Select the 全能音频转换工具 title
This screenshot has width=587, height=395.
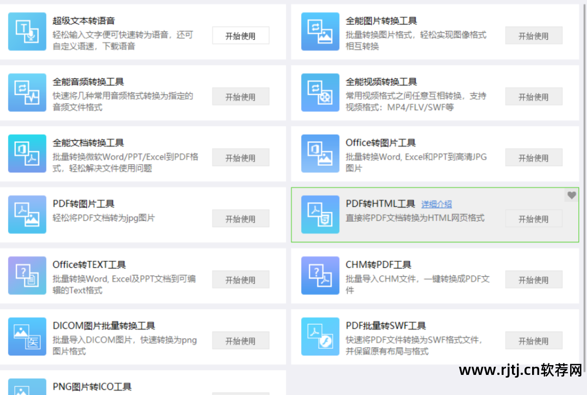pyautogui.click(x=88, y=81)
